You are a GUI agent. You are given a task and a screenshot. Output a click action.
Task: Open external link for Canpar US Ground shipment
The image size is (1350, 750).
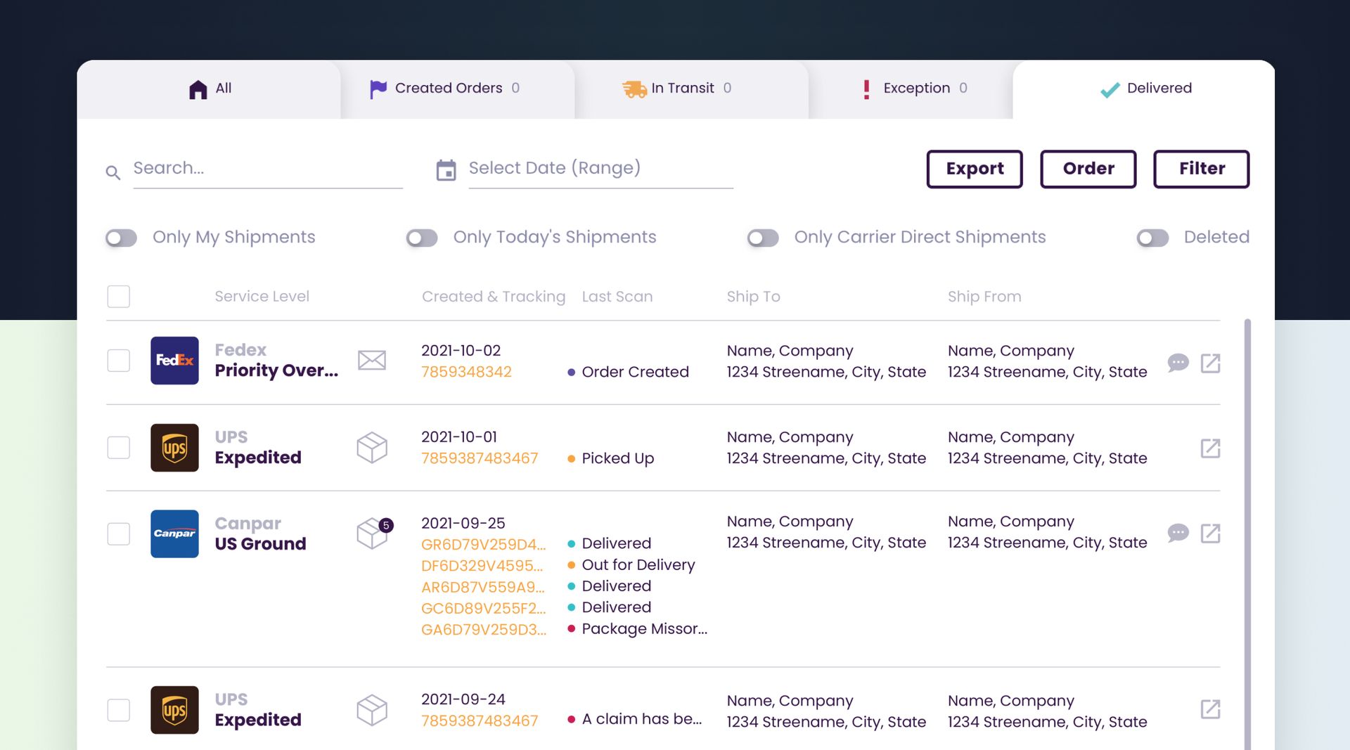[x=1210, y=534]
